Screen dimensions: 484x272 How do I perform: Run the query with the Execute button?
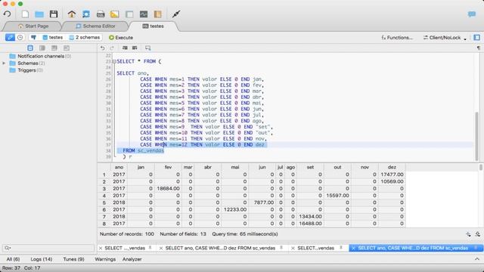point(121,37)
